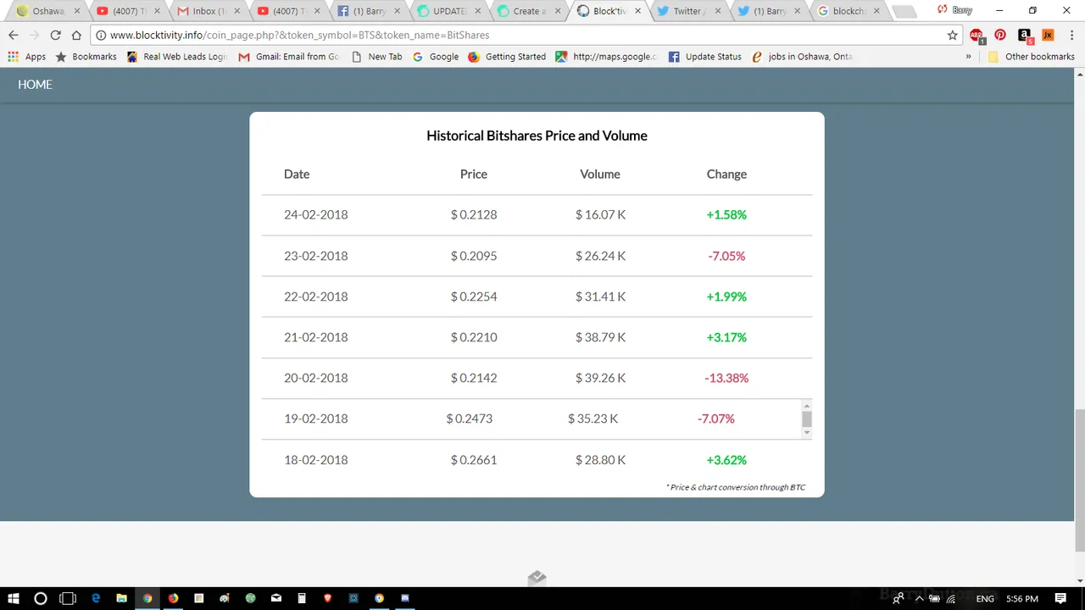Select the -13.38% change cell

coord(726,378)
